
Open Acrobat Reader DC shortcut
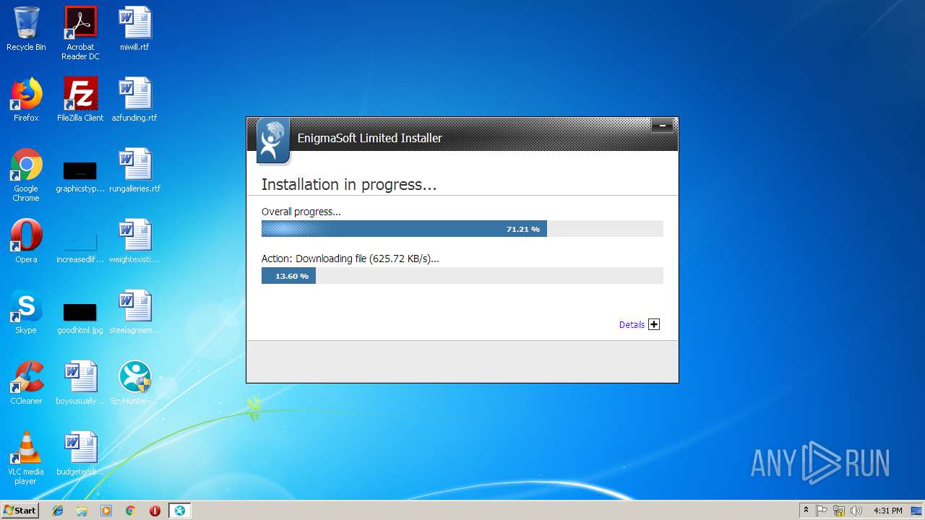[80, 32]
